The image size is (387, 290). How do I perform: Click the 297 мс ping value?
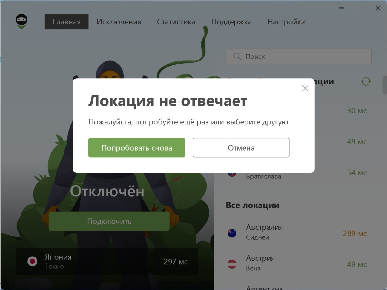[176, 262]
